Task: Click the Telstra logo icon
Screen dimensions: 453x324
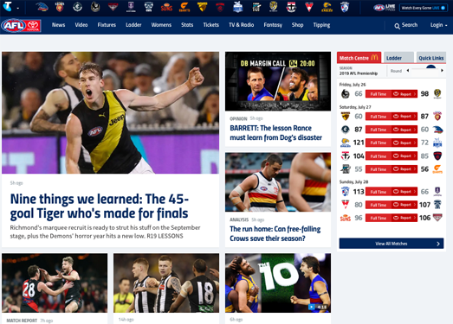Action: click(x=8, y=6)
